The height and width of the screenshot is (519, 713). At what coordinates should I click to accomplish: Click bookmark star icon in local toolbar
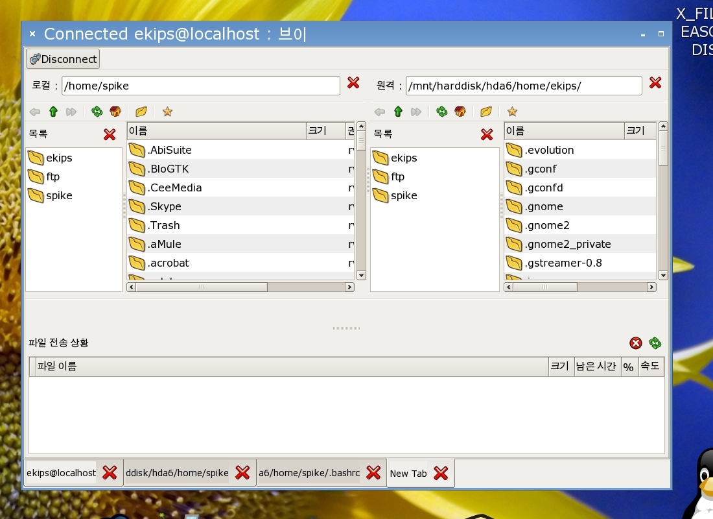(167, 112)
